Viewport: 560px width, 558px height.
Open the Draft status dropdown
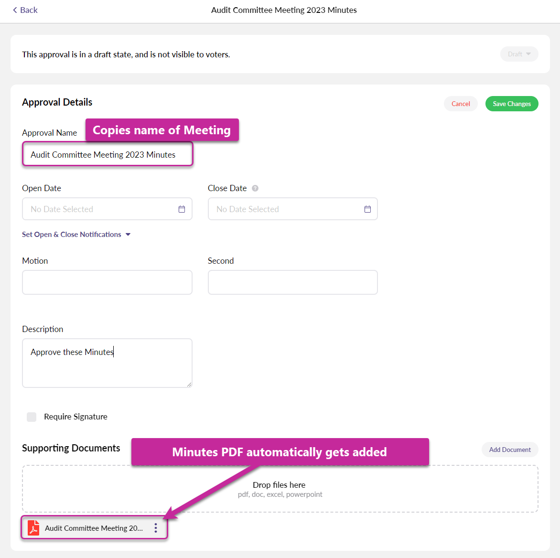[519, 54]
